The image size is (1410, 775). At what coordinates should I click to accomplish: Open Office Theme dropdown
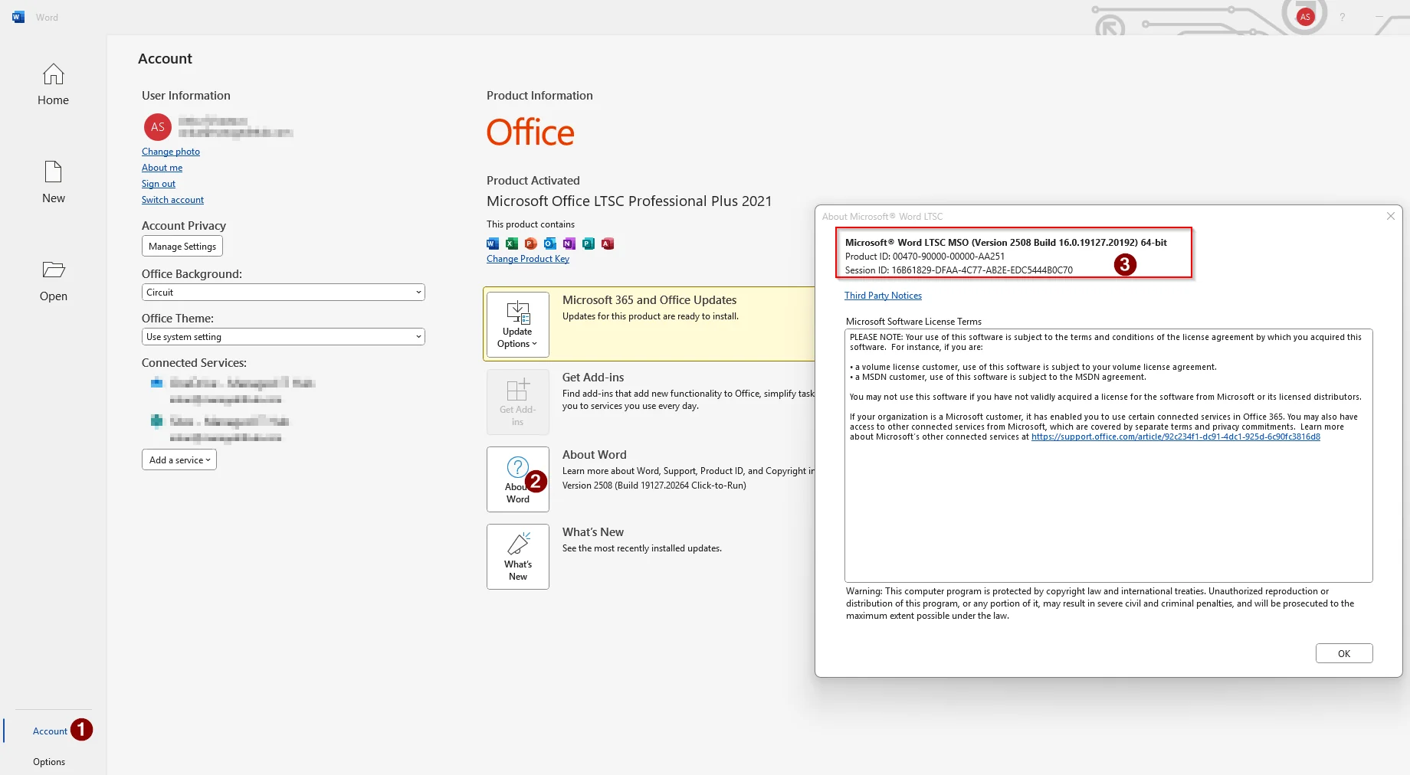284,337
